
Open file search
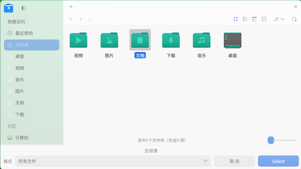pyautogui.click(x=294, y=19)
